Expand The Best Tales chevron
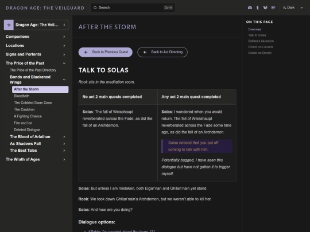The width and height of the screenshot is (310, 232). point(64,151)
